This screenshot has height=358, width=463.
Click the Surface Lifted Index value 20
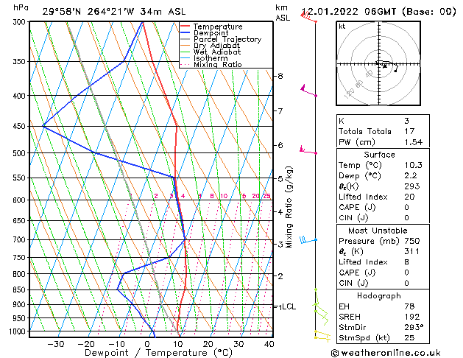409,197
